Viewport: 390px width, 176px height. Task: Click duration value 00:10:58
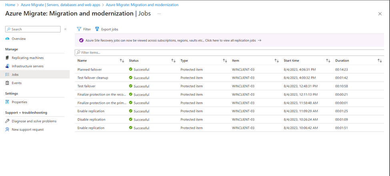(342, 86)
